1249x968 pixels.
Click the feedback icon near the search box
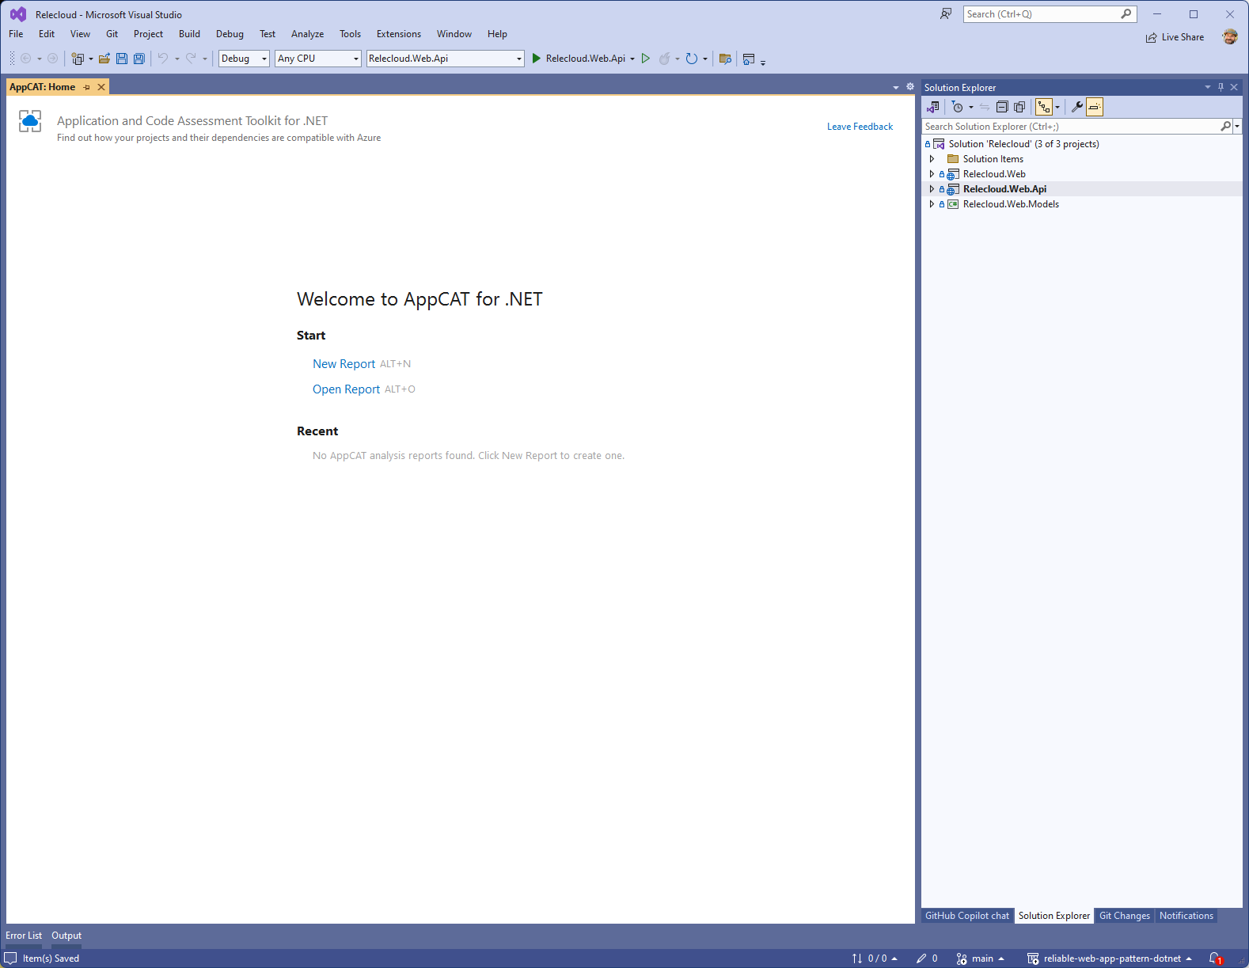[x=946, y=14]
